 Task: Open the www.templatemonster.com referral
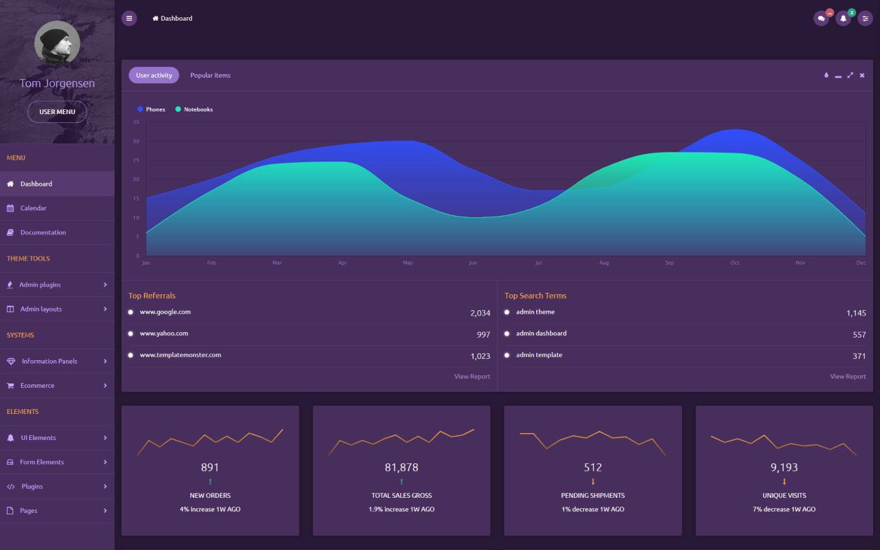tap(180, 355)
